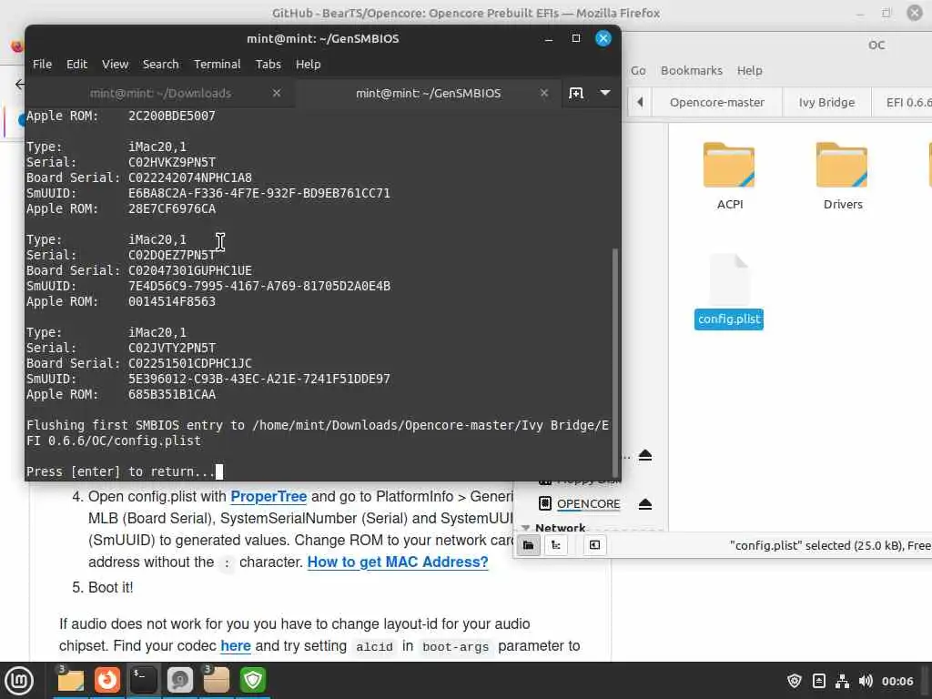The image size is (932, 699).
Task: Open the terminal Search menu
Action: point(160,65)
